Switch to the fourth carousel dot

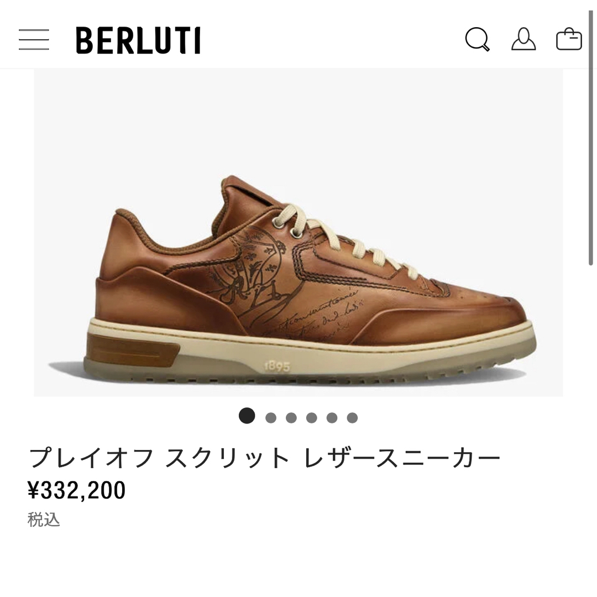311,418
